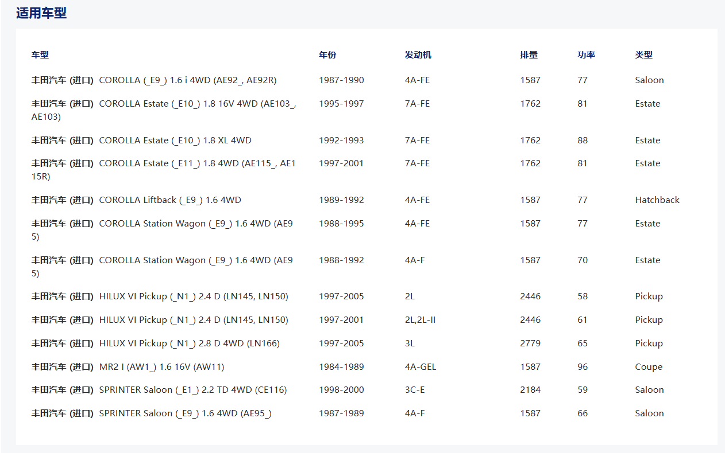Click the 车型 column header

[40, 55]
